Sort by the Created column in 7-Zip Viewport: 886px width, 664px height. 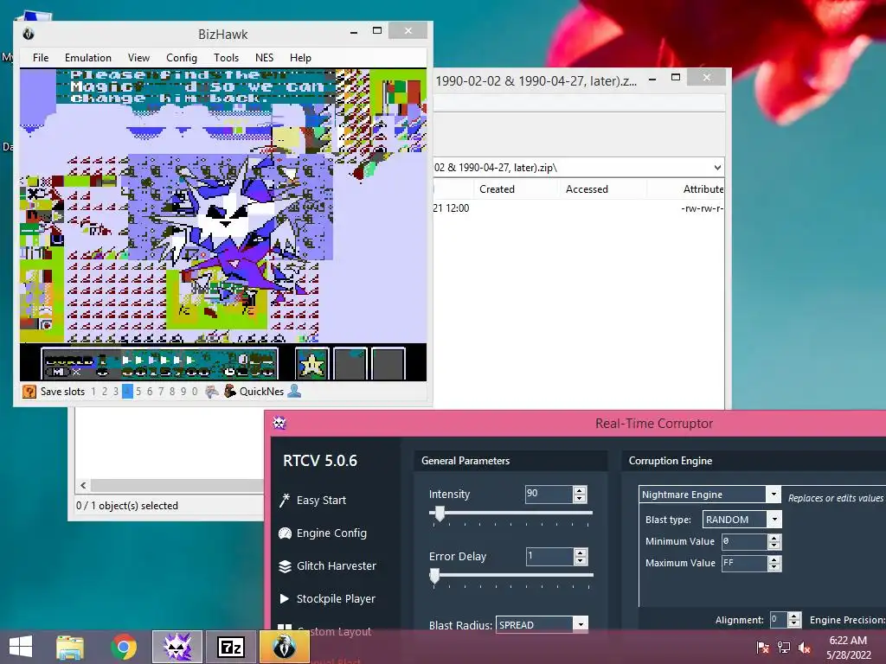coord(497,189)
